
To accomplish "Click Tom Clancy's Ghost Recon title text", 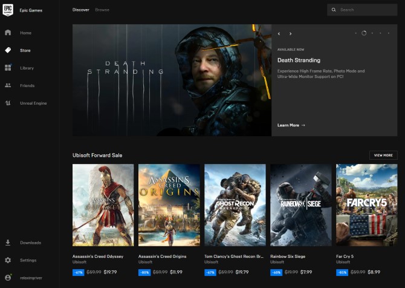I will point(234,257).
